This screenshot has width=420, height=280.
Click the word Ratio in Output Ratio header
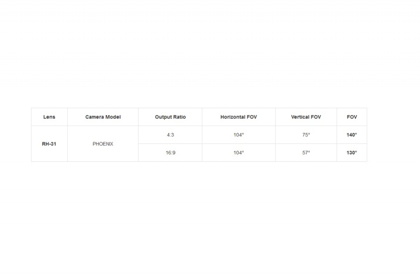(179, 117)
